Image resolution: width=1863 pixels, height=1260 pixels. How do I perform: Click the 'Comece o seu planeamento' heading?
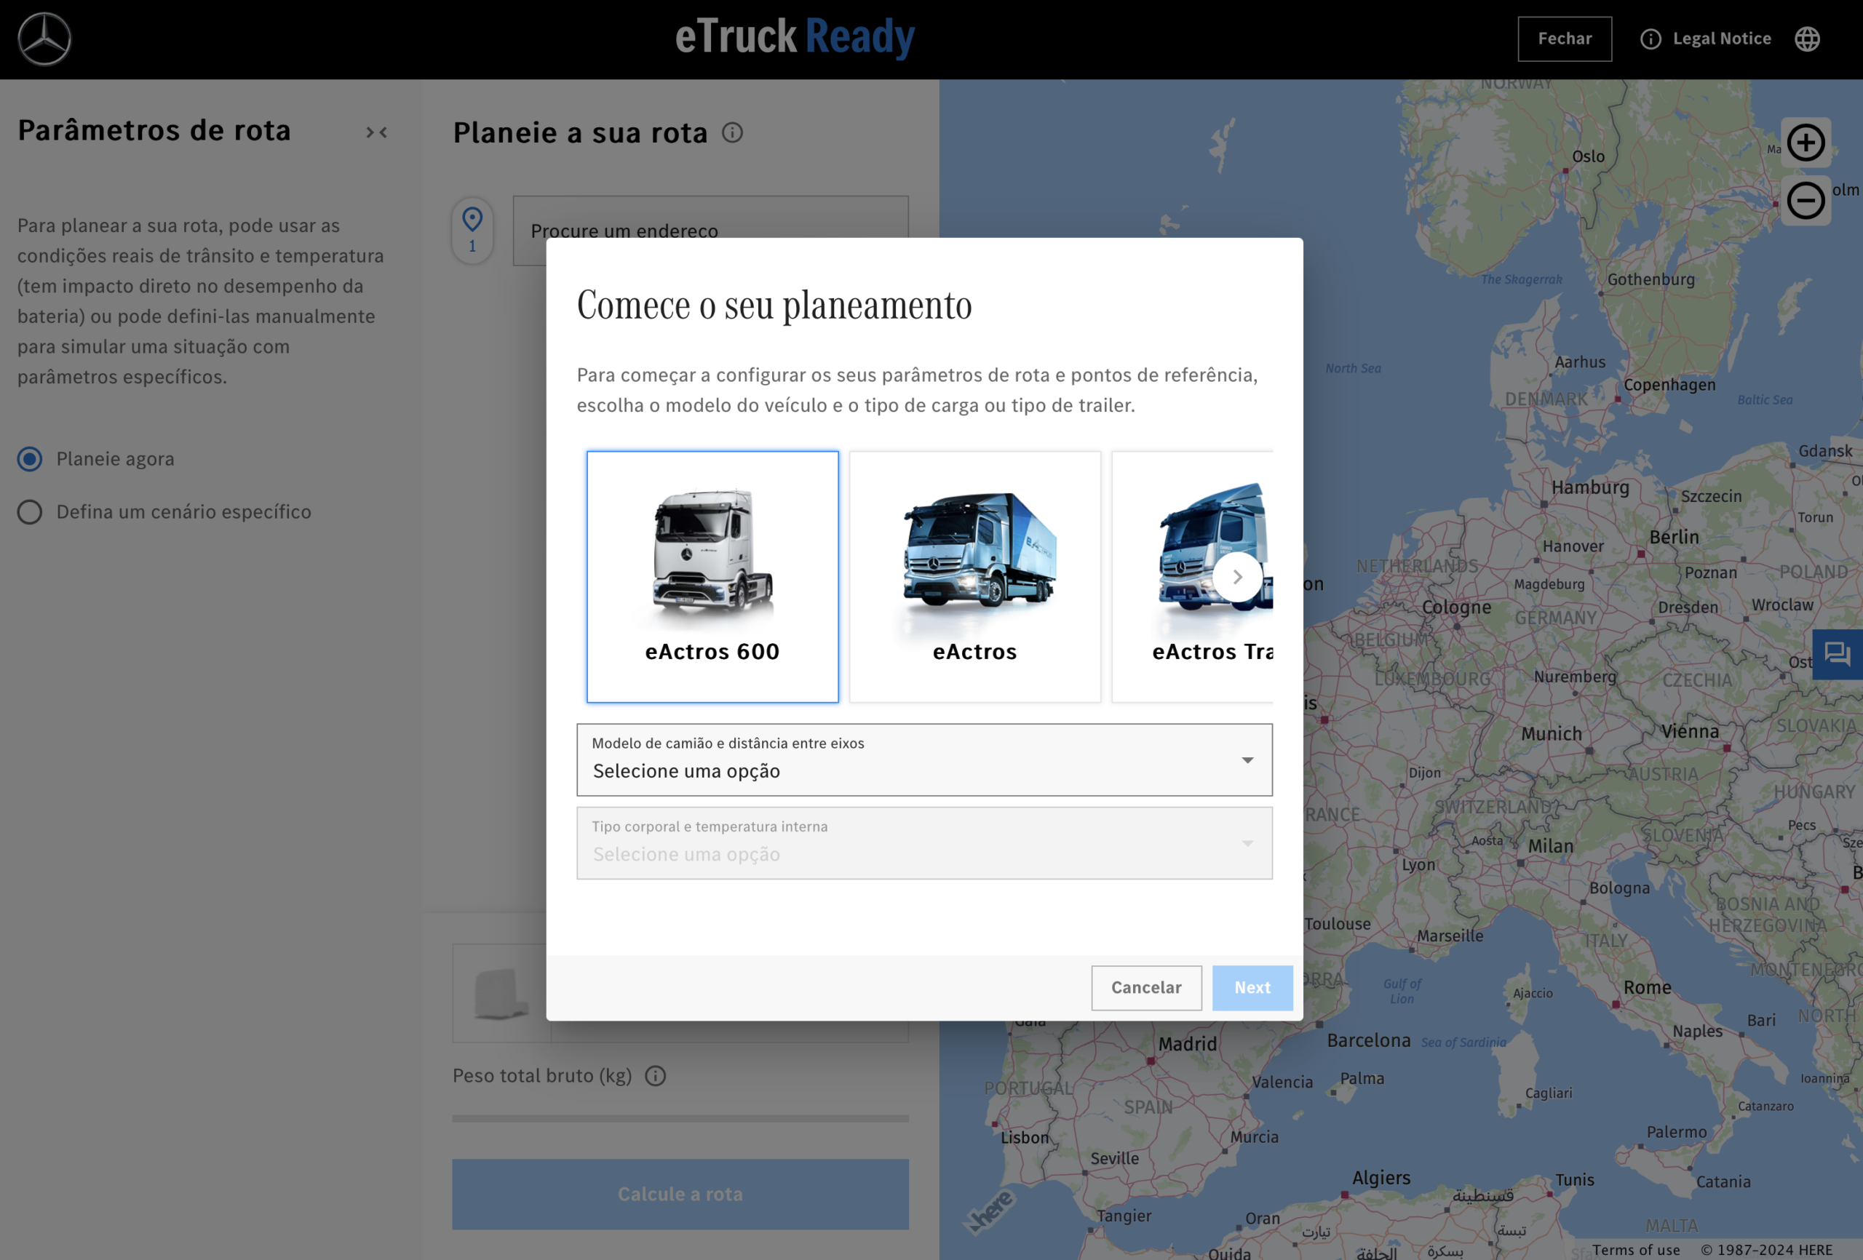pyautogui.click(x=774, y=306)
